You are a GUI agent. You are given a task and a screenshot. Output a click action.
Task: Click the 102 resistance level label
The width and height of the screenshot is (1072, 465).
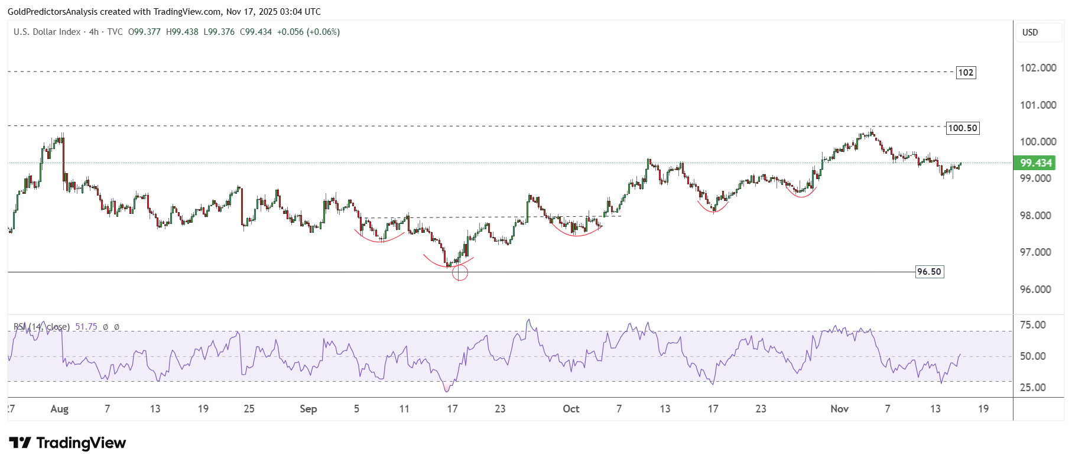966,73
